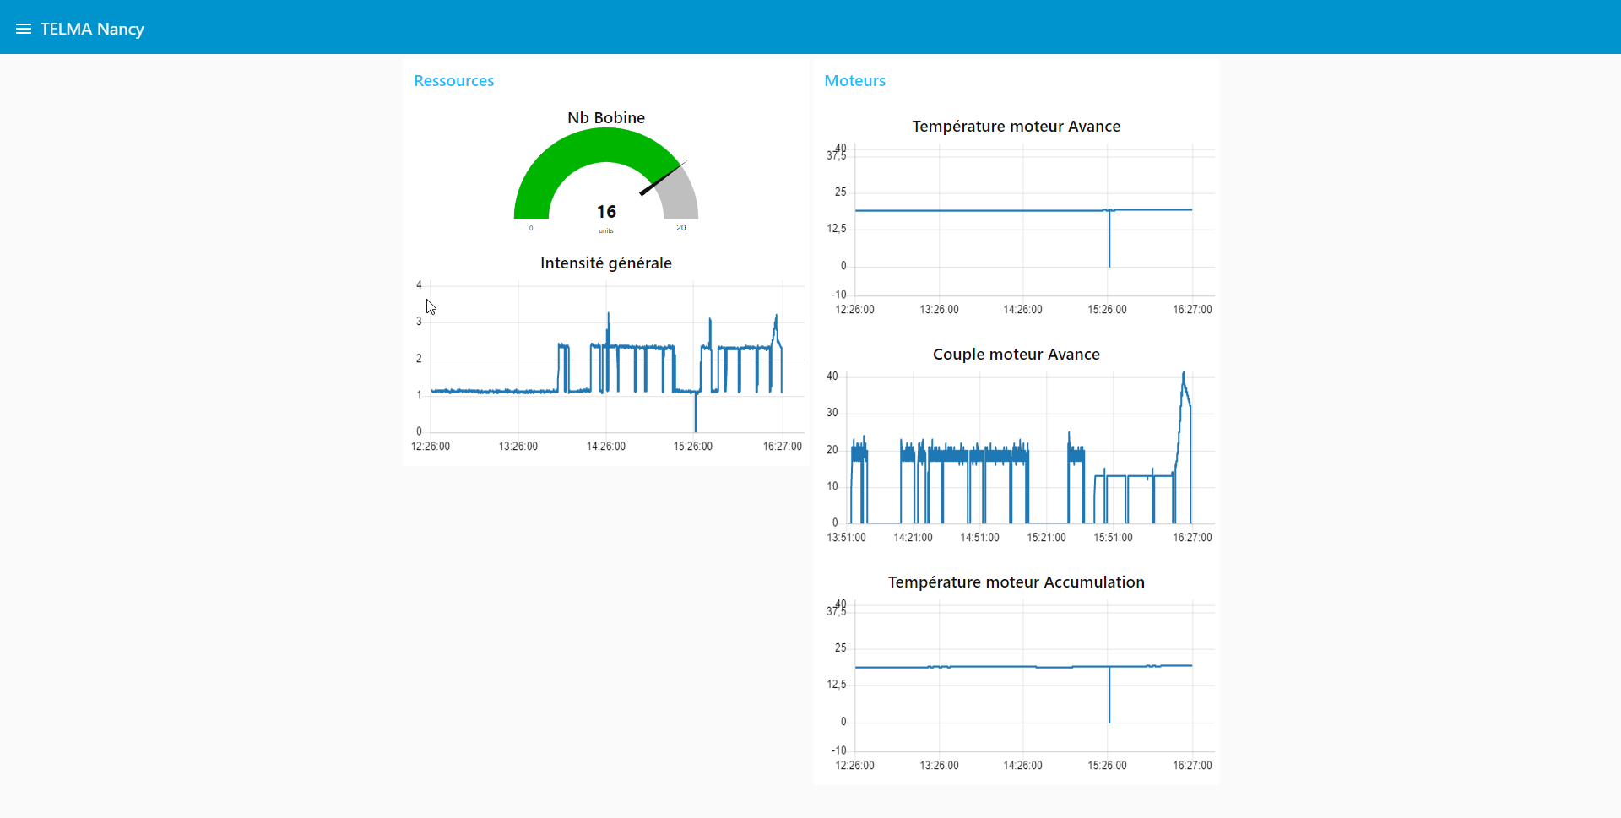Click the TELMA Nancy dashboard title
The height and width of the screenshot is (818, 1621).
click(92, 29)
